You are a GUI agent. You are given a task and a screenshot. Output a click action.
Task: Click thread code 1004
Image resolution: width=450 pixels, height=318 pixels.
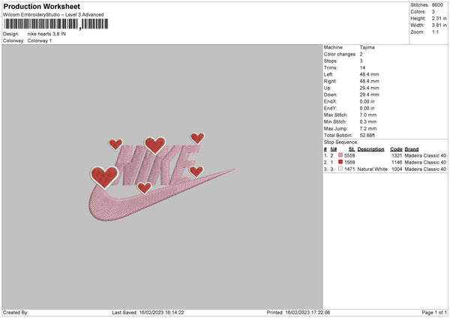coord(397,169)
